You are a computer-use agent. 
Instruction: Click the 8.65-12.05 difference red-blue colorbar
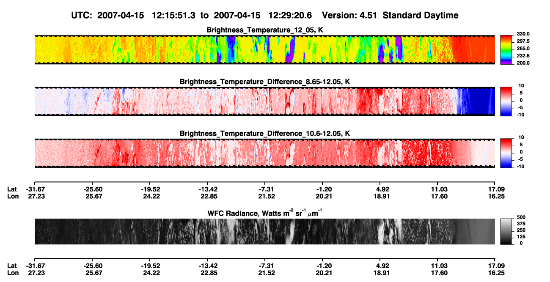506,101
